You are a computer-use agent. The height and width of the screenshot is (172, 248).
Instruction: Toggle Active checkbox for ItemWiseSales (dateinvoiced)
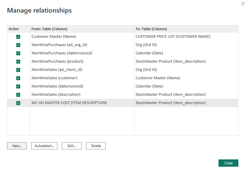click(x=18, y=86)
